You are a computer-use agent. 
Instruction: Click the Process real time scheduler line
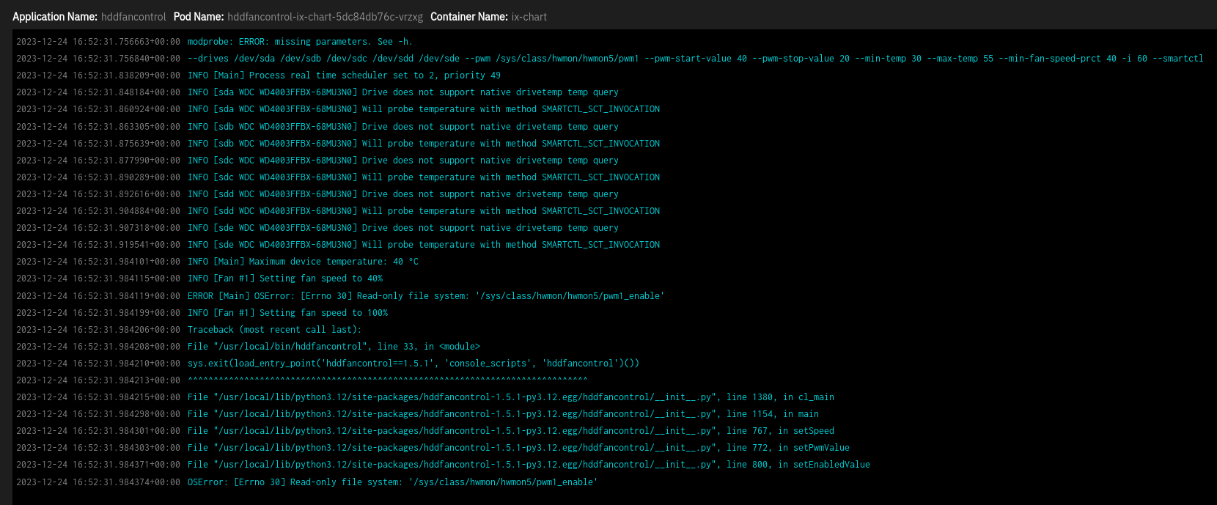click(344, 75)
